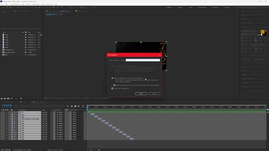Delete selected project item with trash icon
The image size is (269, 151).
21,99
